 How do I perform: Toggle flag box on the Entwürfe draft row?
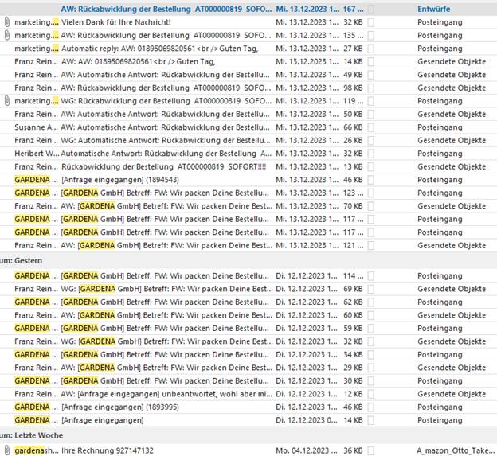point(371,10)
